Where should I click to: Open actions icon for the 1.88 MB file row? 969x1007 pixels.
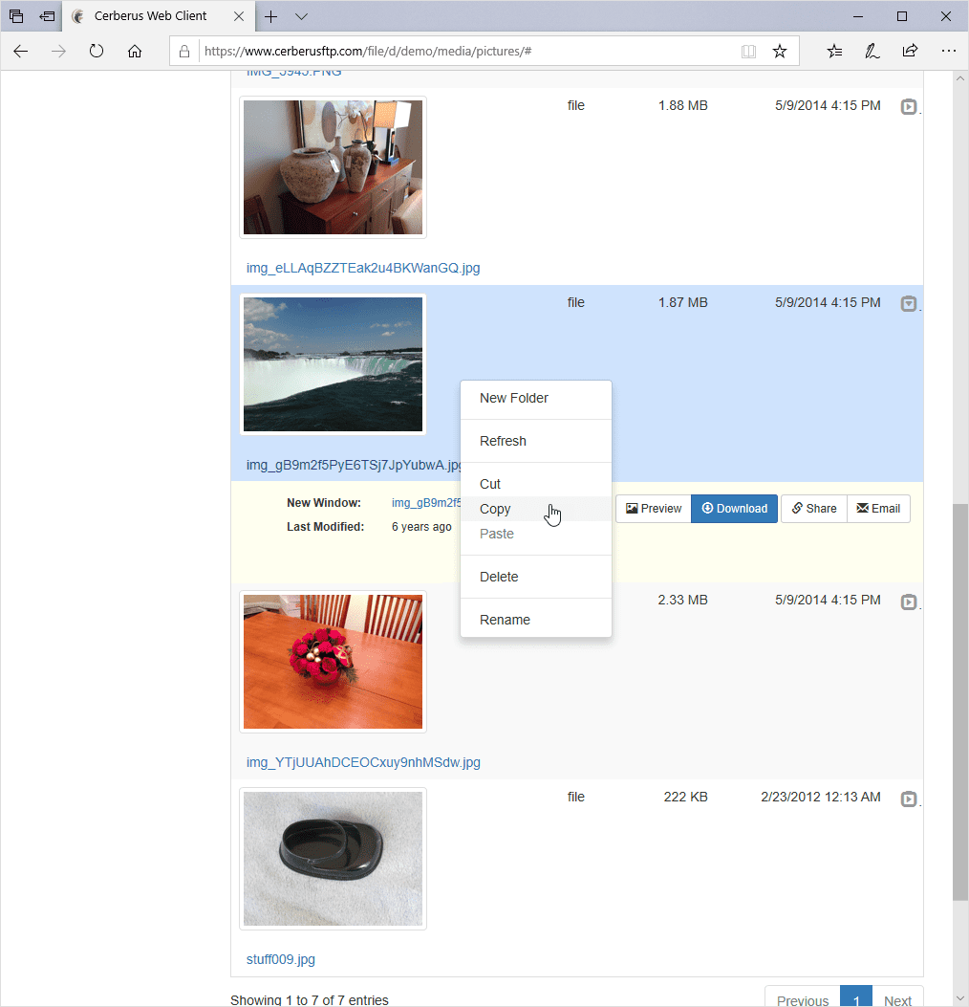pos(907,106)
